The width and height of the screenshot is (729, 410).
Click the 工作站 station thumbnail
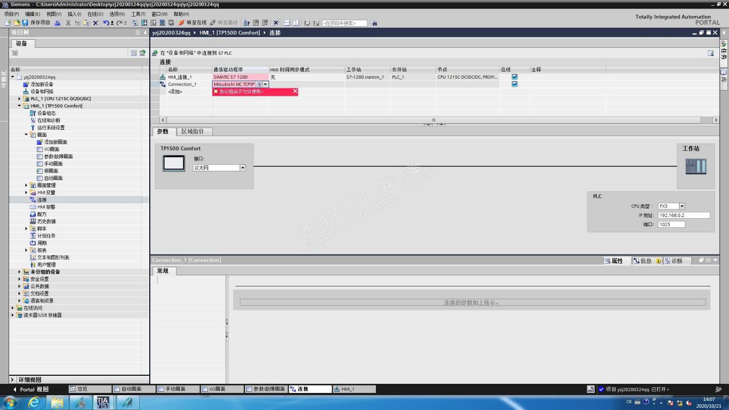point(696,166)
